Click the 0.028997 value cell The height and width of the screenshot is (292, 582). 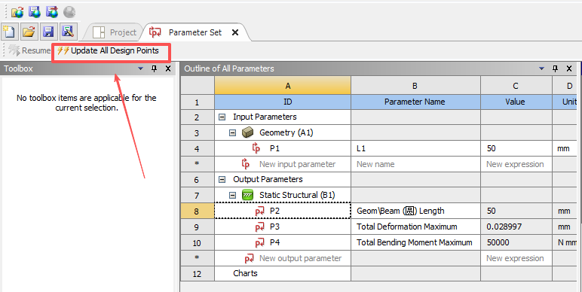point(516,227)
